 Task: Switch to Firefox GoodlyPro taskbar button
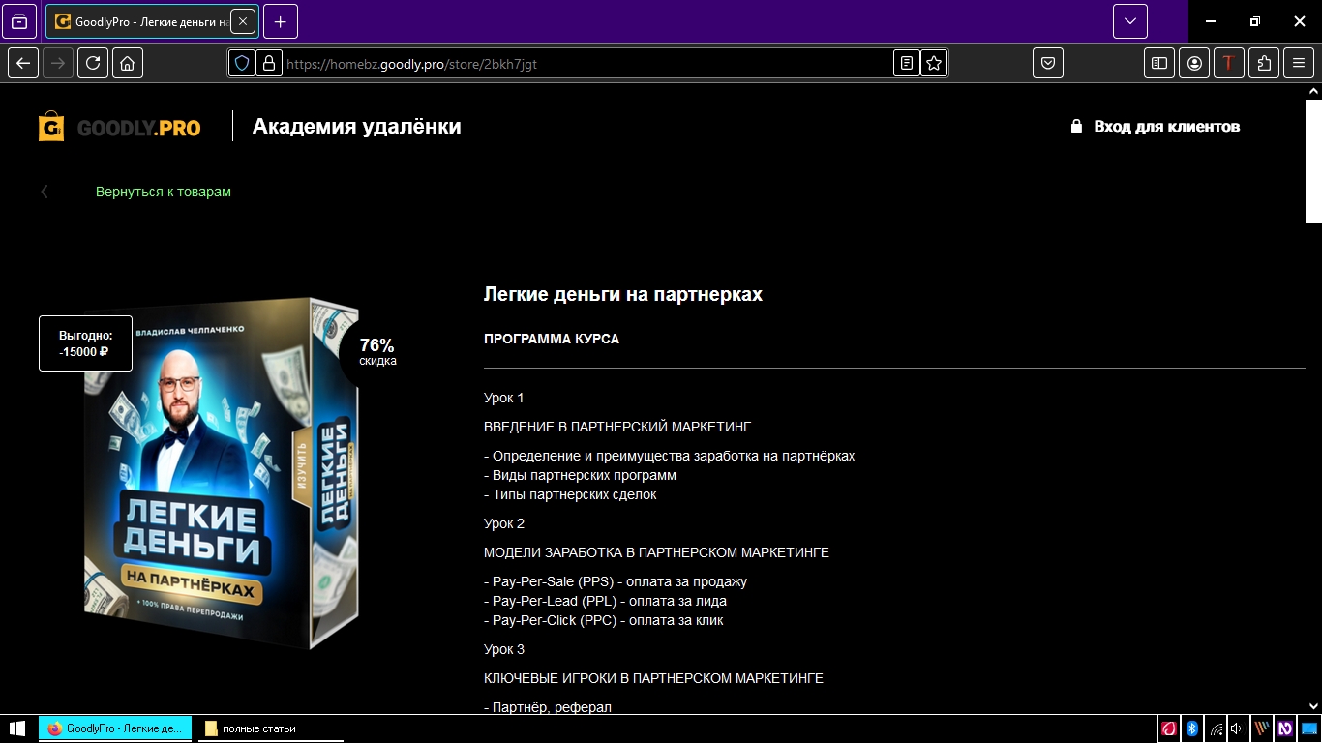(x=116, y=728)
